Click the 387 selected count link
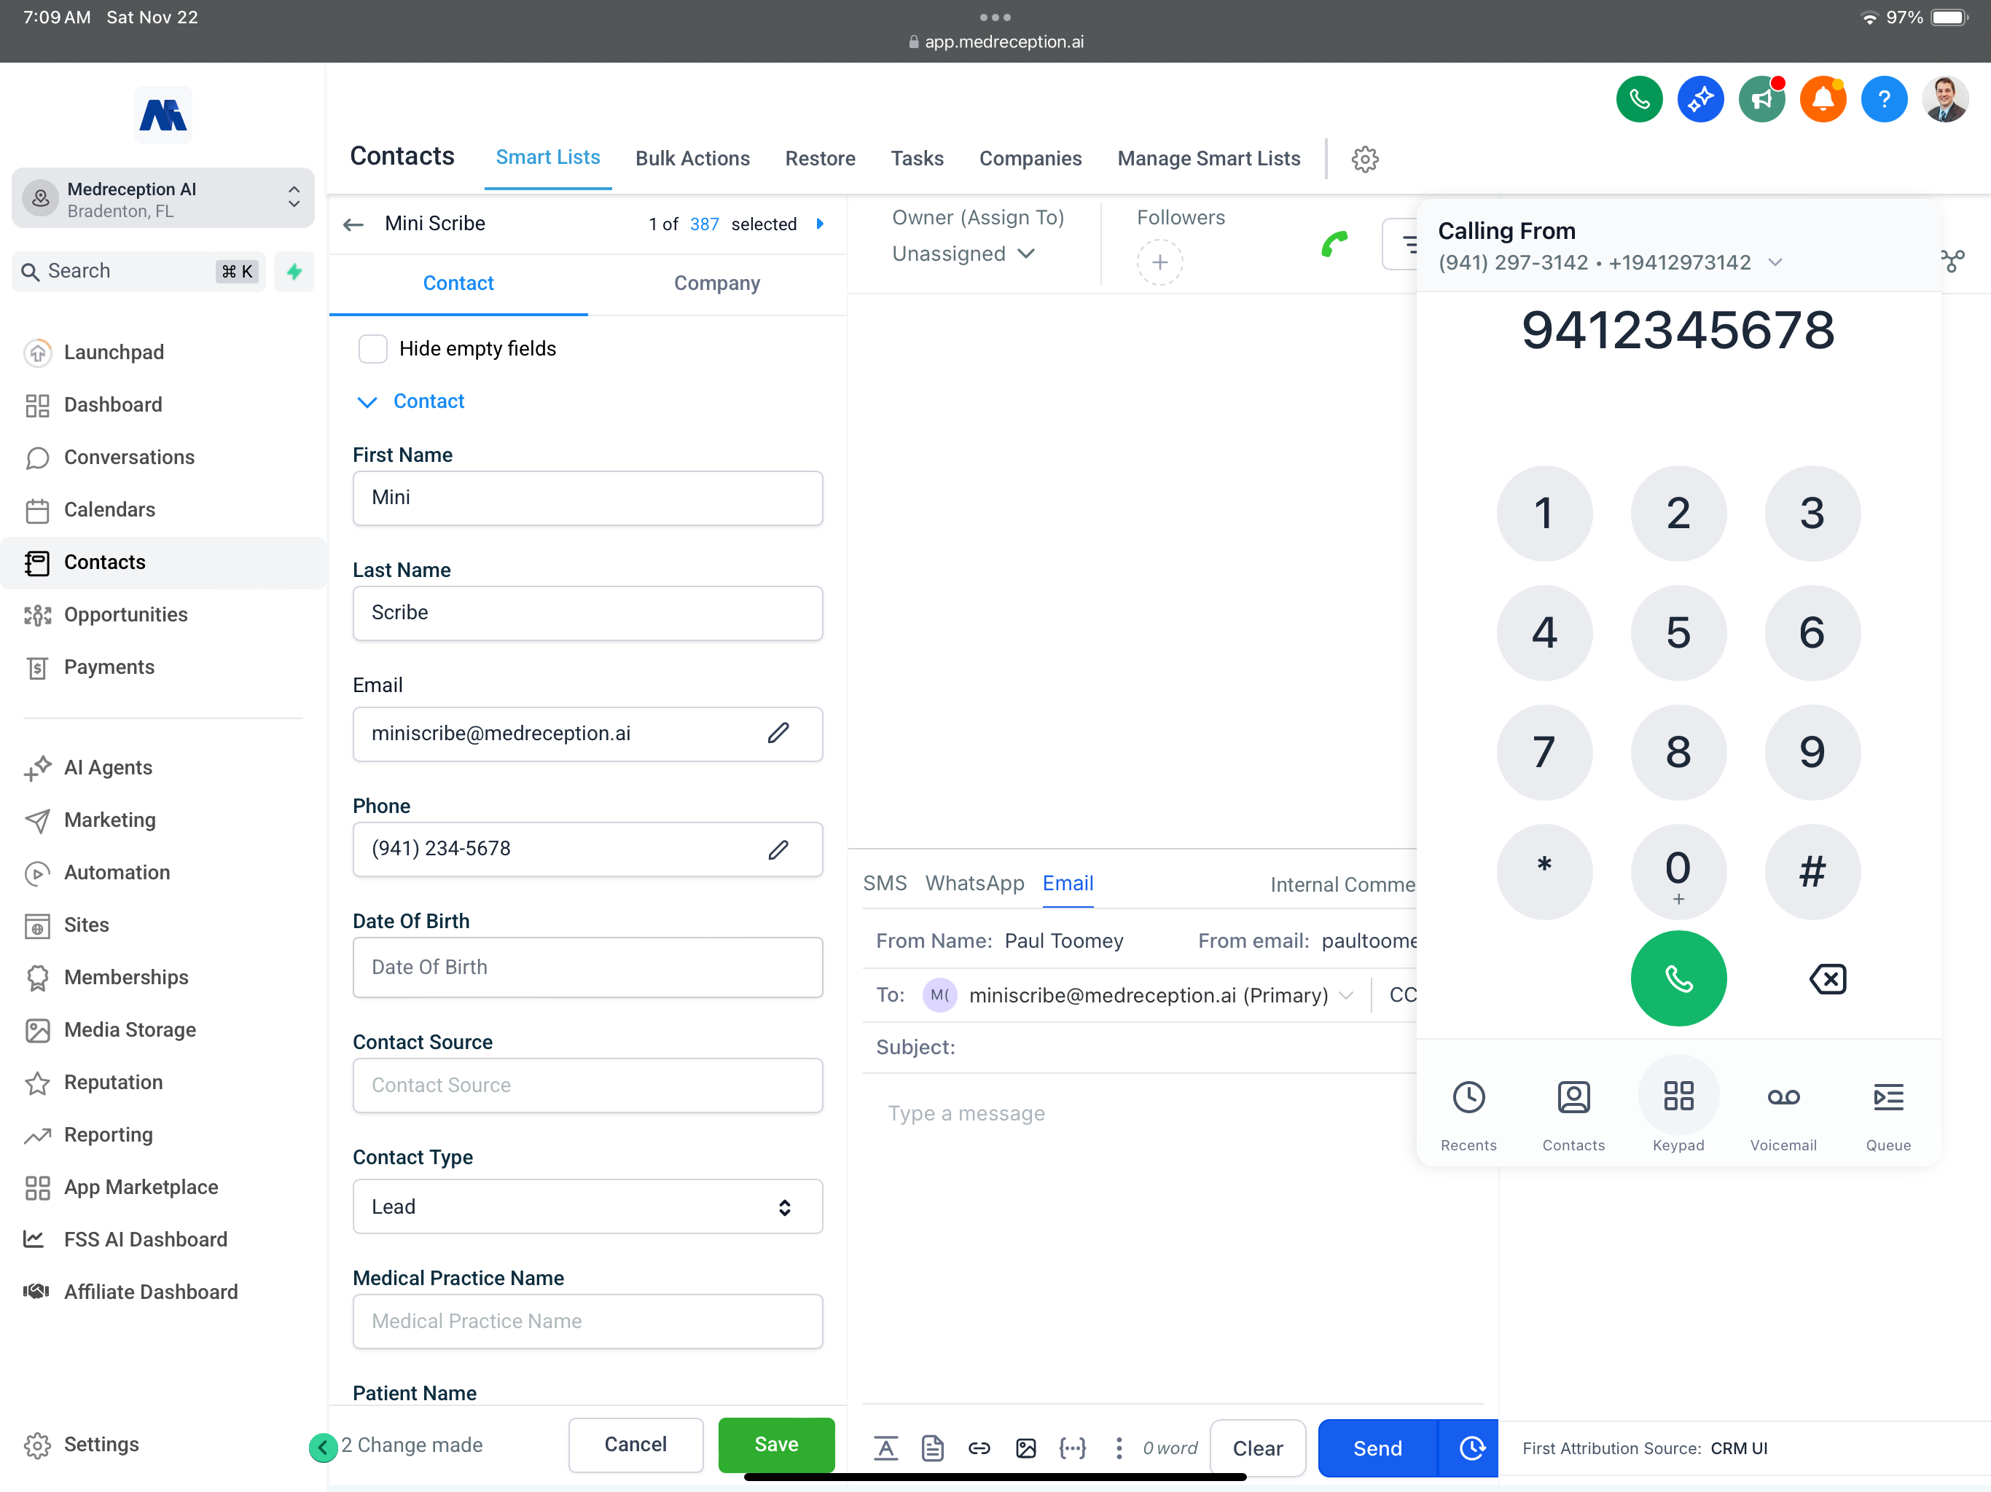1991x1492 pixels. (x=704, y=224)
